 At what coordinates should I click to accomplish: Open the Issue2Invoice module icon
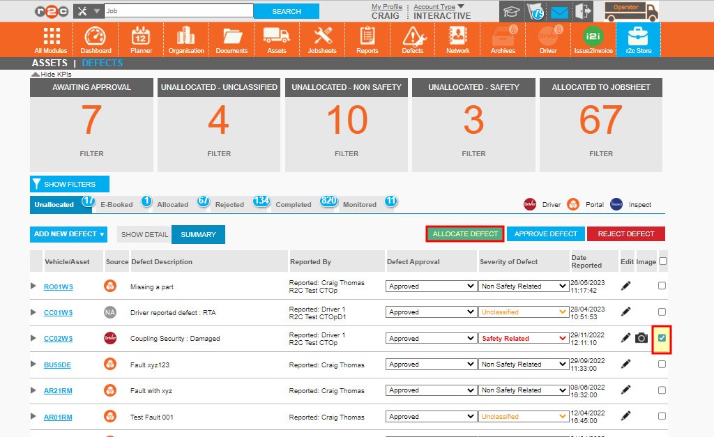click(593, 39)
